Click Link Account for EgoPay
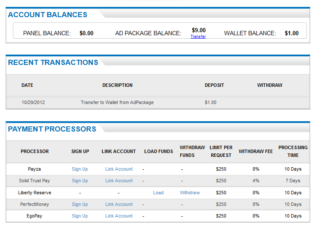 (x=119, y=216)
